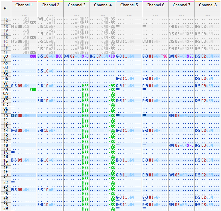Click the --- plugin label under Channel 3
The height and width of the screenshot is (211, 221).
[x=76, y=15]
